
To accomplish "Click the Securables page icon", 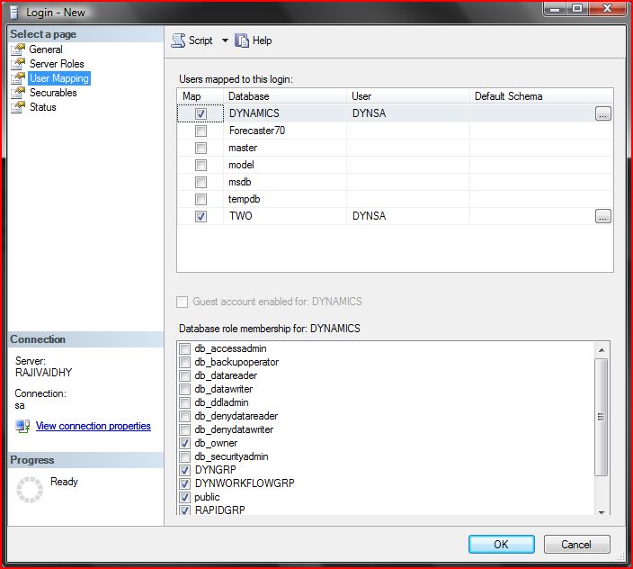I will [x=18, y=93].
